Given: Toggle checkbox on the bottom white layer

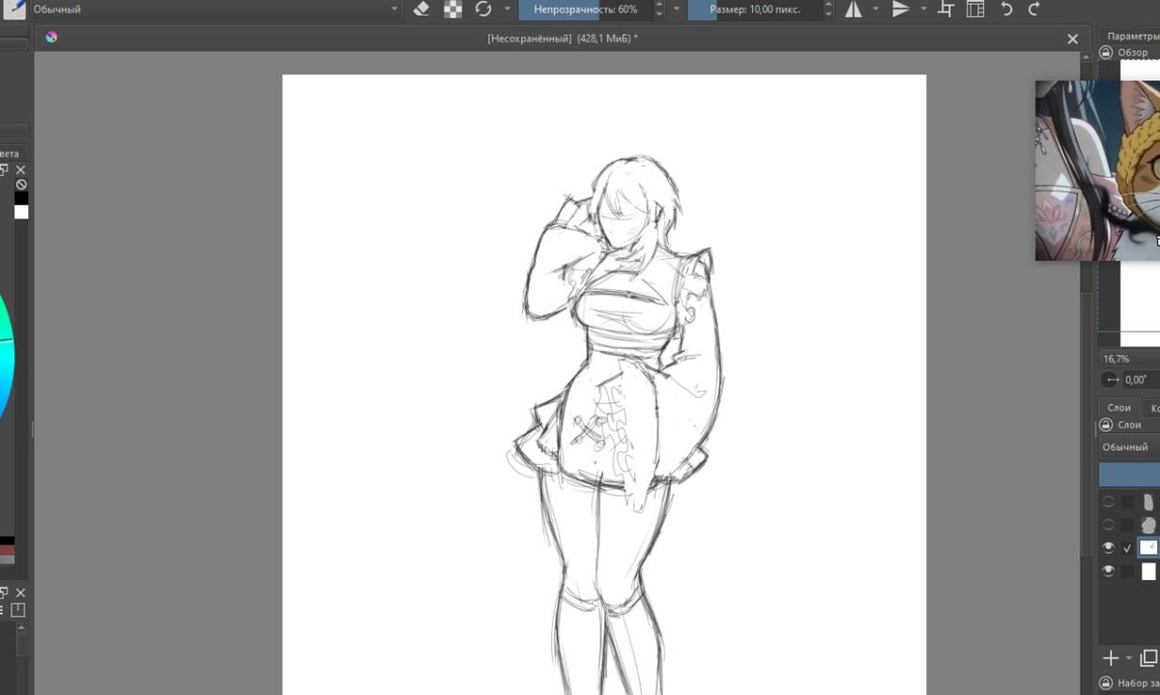Looking at the screenshot, I should [x=1127, y=571].
